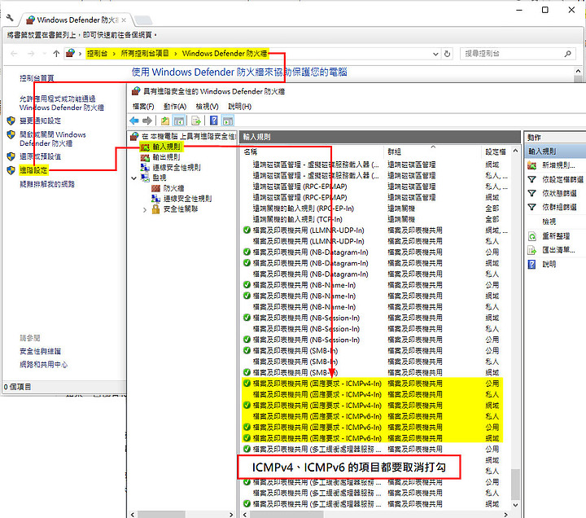
Task: Click the search magnifier icon in Control Panel
Action: [568, 54]
